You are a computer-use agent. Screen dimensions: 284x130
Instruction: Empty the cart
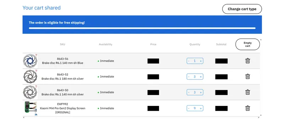click(247, 44)
